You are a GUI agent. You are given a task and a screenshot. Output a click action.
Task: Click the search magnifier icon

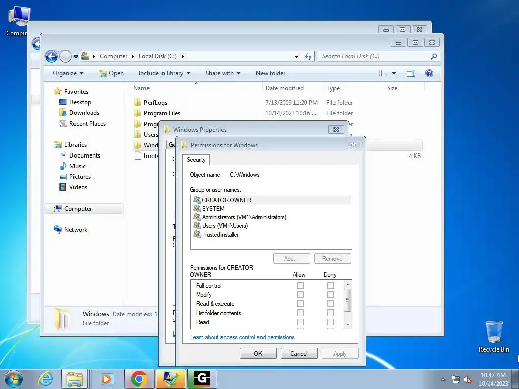point(434,56)
